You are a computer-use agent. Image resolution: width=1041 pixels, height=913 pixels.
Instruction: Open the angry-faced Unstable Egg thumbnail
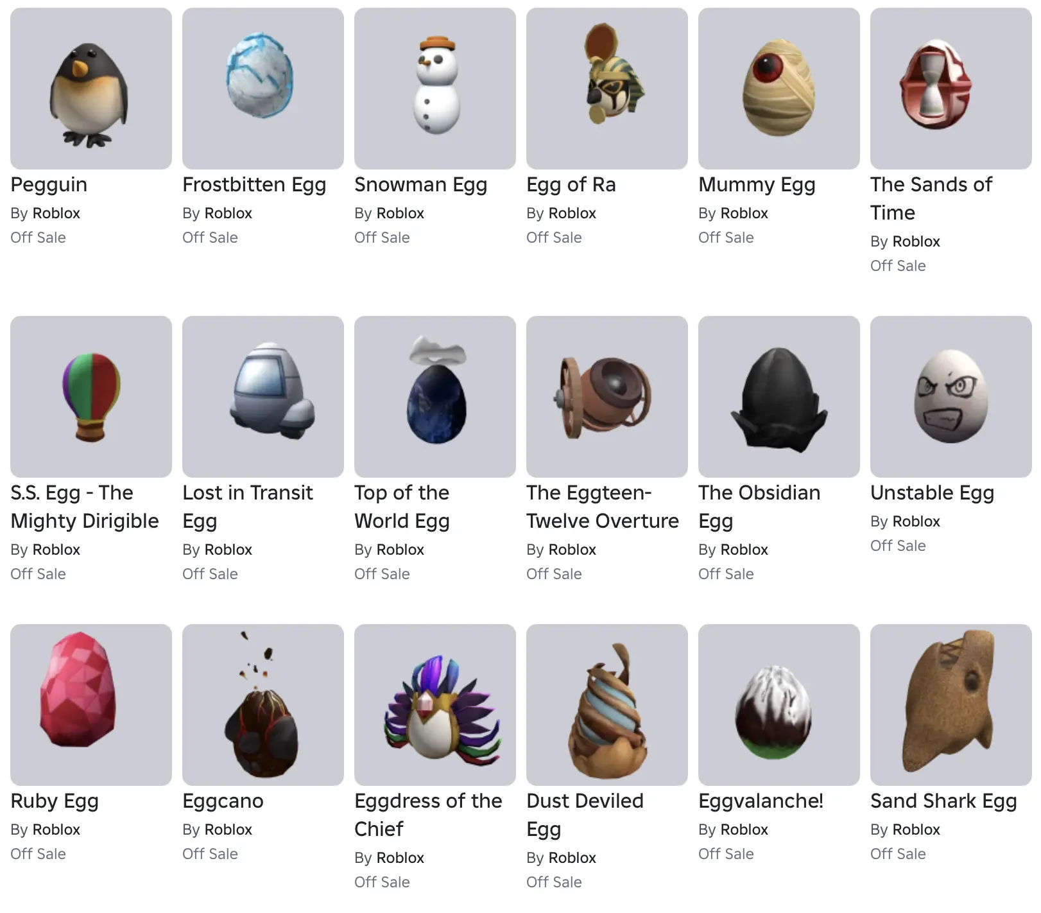click(x=951, y=397)
